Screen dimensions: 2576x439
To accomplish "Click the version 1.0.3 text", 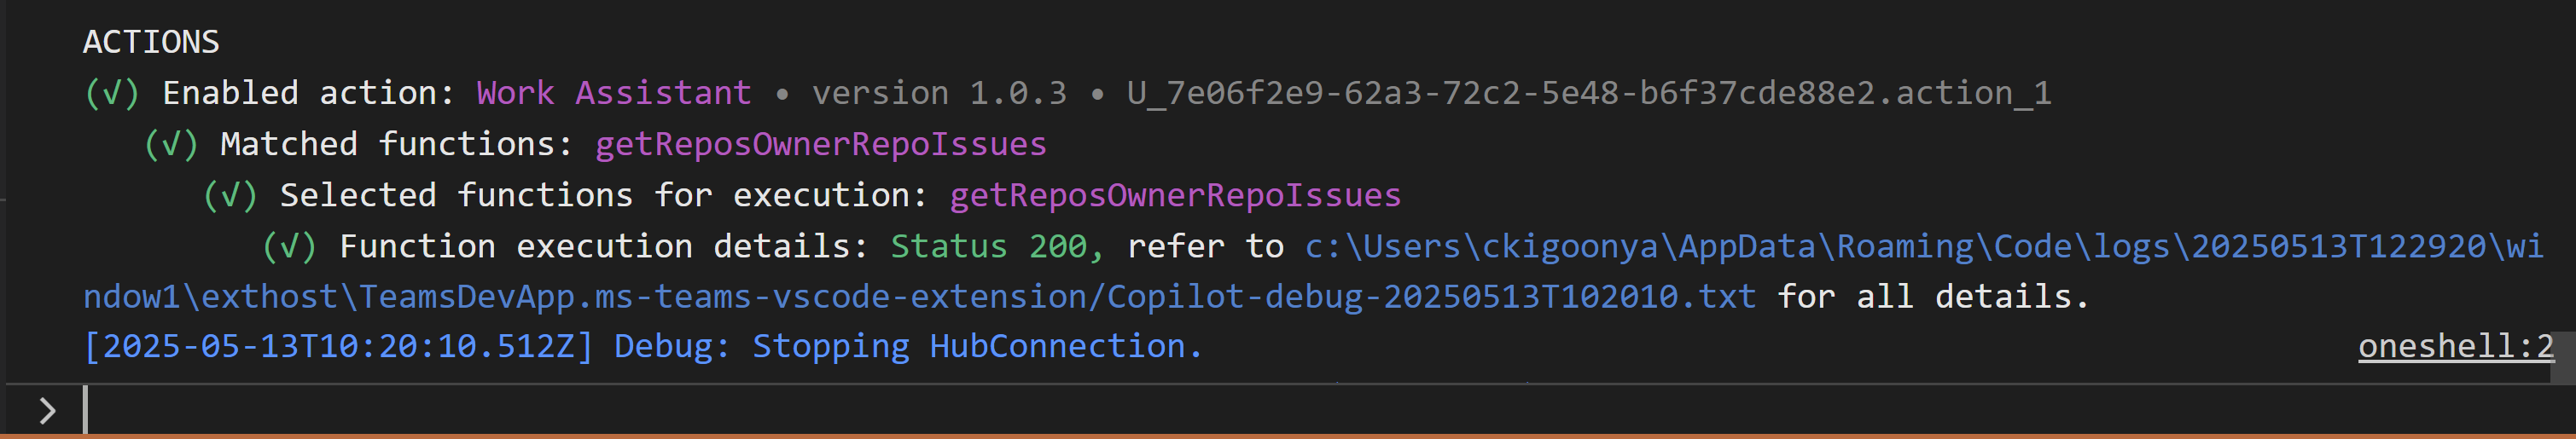I will click(x=938, y=93).
